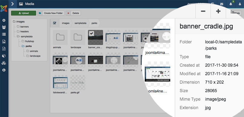Open the messages envelope icon
244x117 pixels.
tap(222, 4)
